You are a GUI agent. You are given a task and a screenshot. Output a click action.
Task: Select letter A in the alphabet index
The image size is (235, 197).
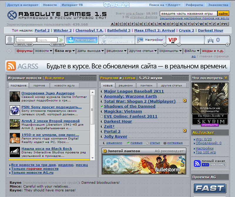click(113, 24)
